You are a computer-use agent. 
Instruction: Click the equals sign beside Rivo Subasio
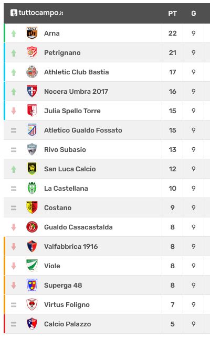pyautogui.click(x=14, y=150)
